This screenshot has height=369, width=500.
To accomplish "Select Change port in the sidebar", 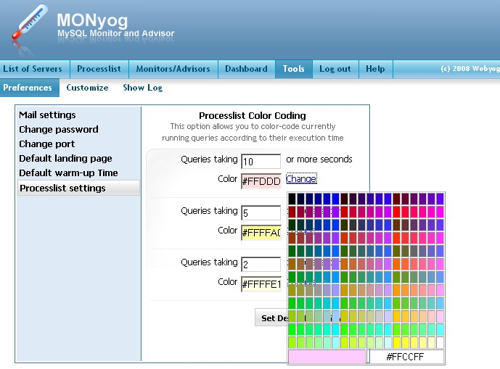I will [x=46, y=144].
